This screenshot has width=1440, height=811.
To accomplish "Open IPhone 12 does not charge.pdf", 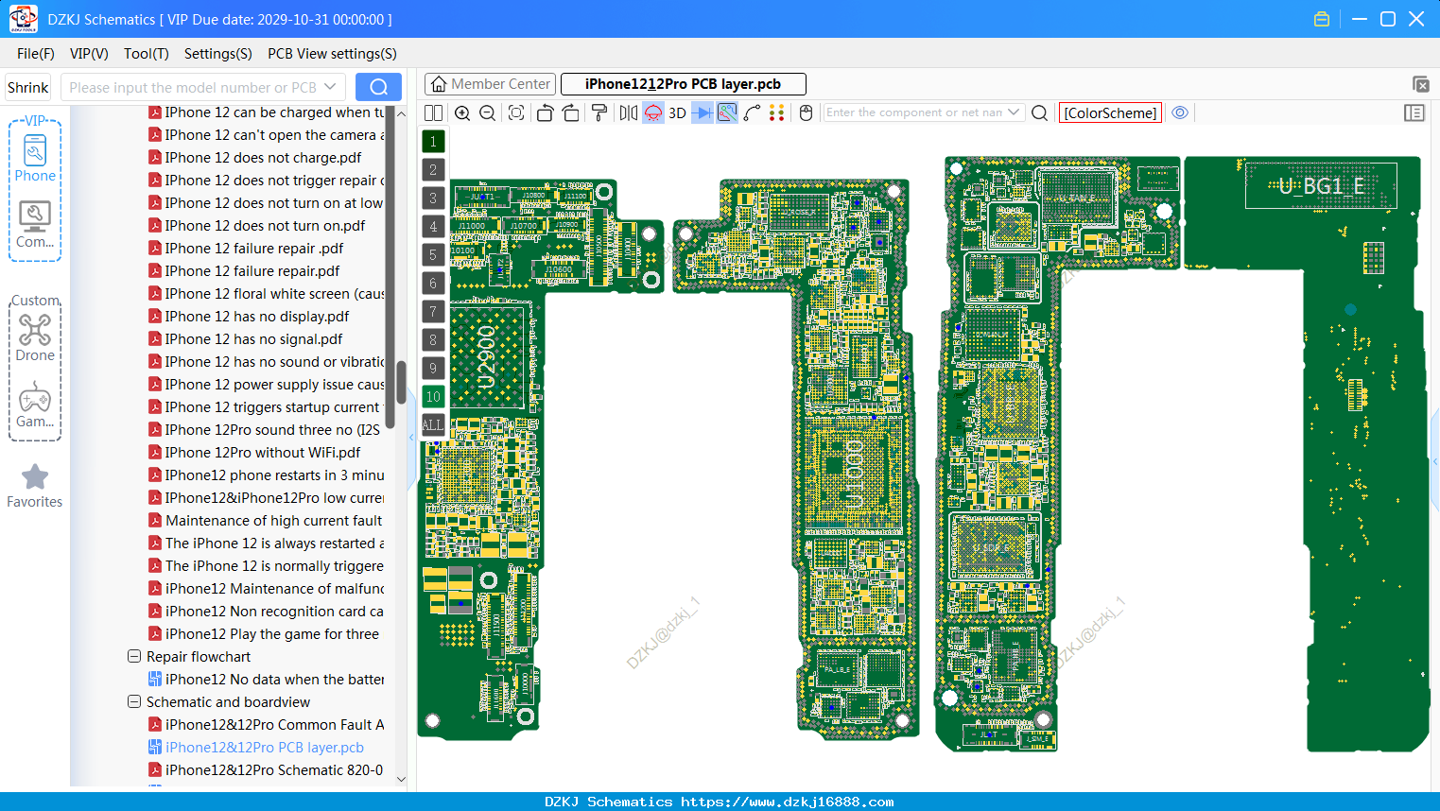I will (x=263, y=157).
